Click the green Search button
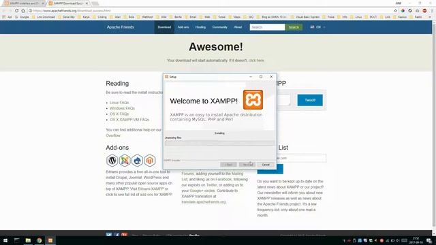This screenshot has height=245, width=436. [294, 27]
